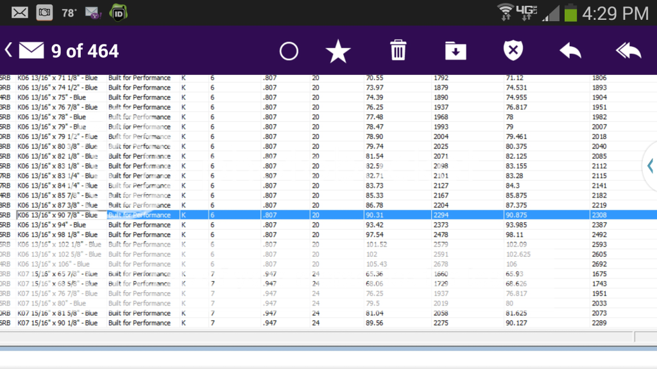Tap the 4:29 PM clock in the status bar
The height and width of the screenshot is (369, 657).
click(x=615, y=13)
